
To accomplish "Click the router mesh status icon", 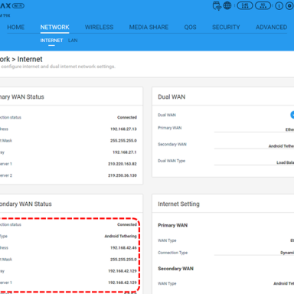I will click(x=217, y=6).
